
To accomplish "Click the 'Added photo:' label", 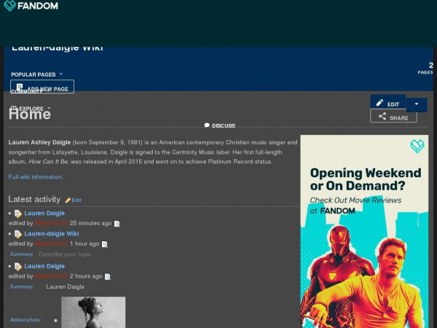I will point(25,320).
